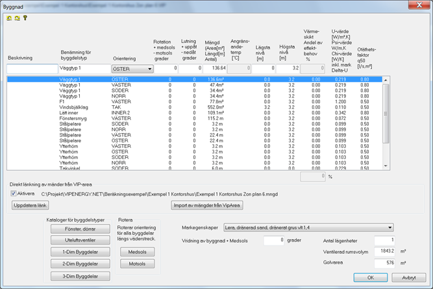Click the Högsta nivå field showing 3.2

(288, 69)
